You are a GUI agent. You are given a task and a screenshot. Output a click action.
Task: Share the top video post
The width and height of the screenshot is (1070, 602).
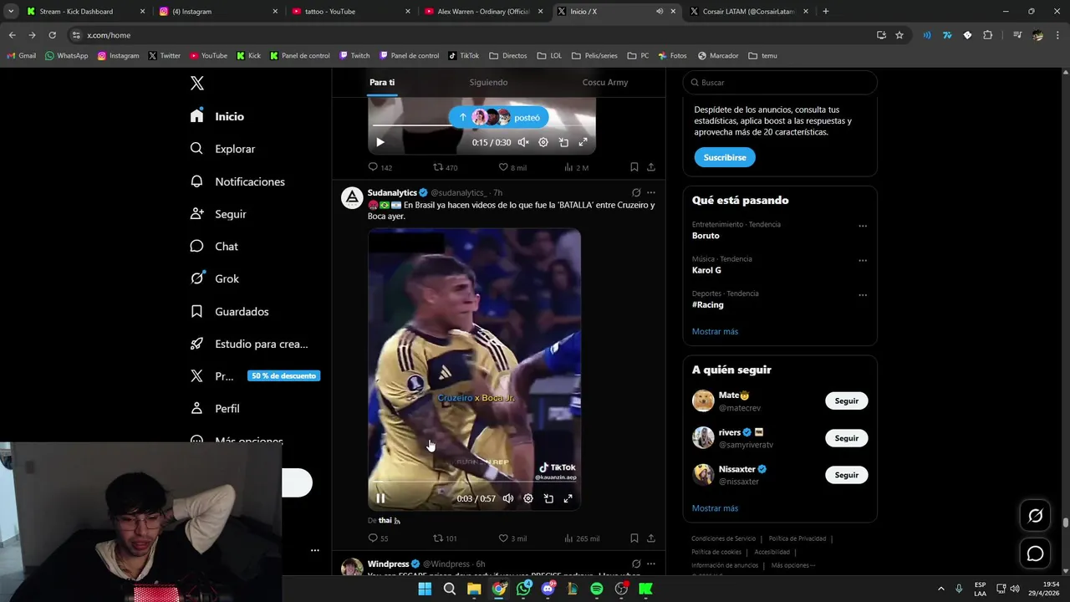click(x=651, y=167)
